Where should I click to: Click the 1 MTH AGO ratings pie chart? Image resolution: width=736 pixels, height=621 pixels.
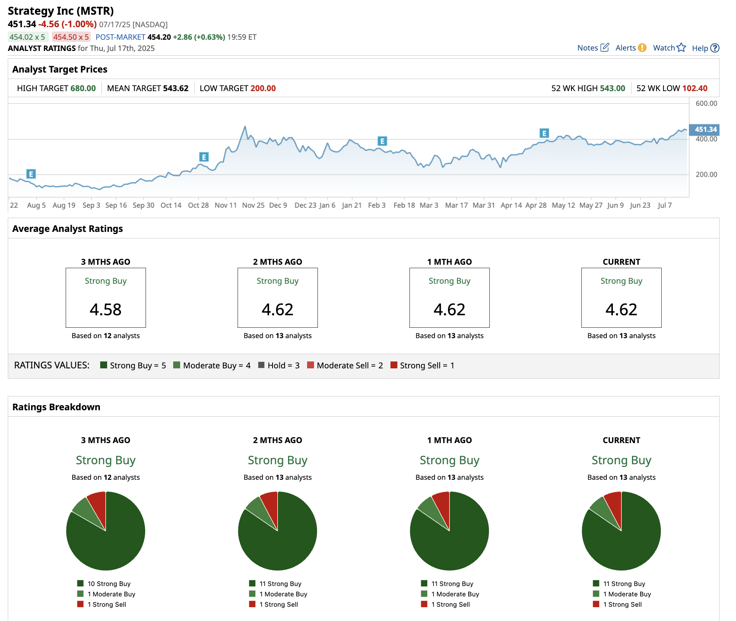pos(450,531)
